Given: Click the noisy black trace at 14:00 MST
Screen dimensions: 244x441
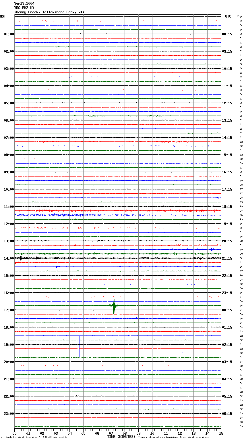Looking at the screenshot, I should [x=118, y=258].
